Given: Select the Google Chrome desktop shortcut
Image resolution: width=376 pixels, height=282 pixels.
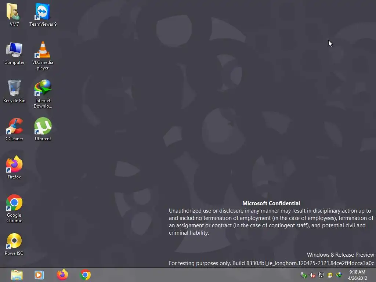Looking at the screenshot, I should coord(14,209).
